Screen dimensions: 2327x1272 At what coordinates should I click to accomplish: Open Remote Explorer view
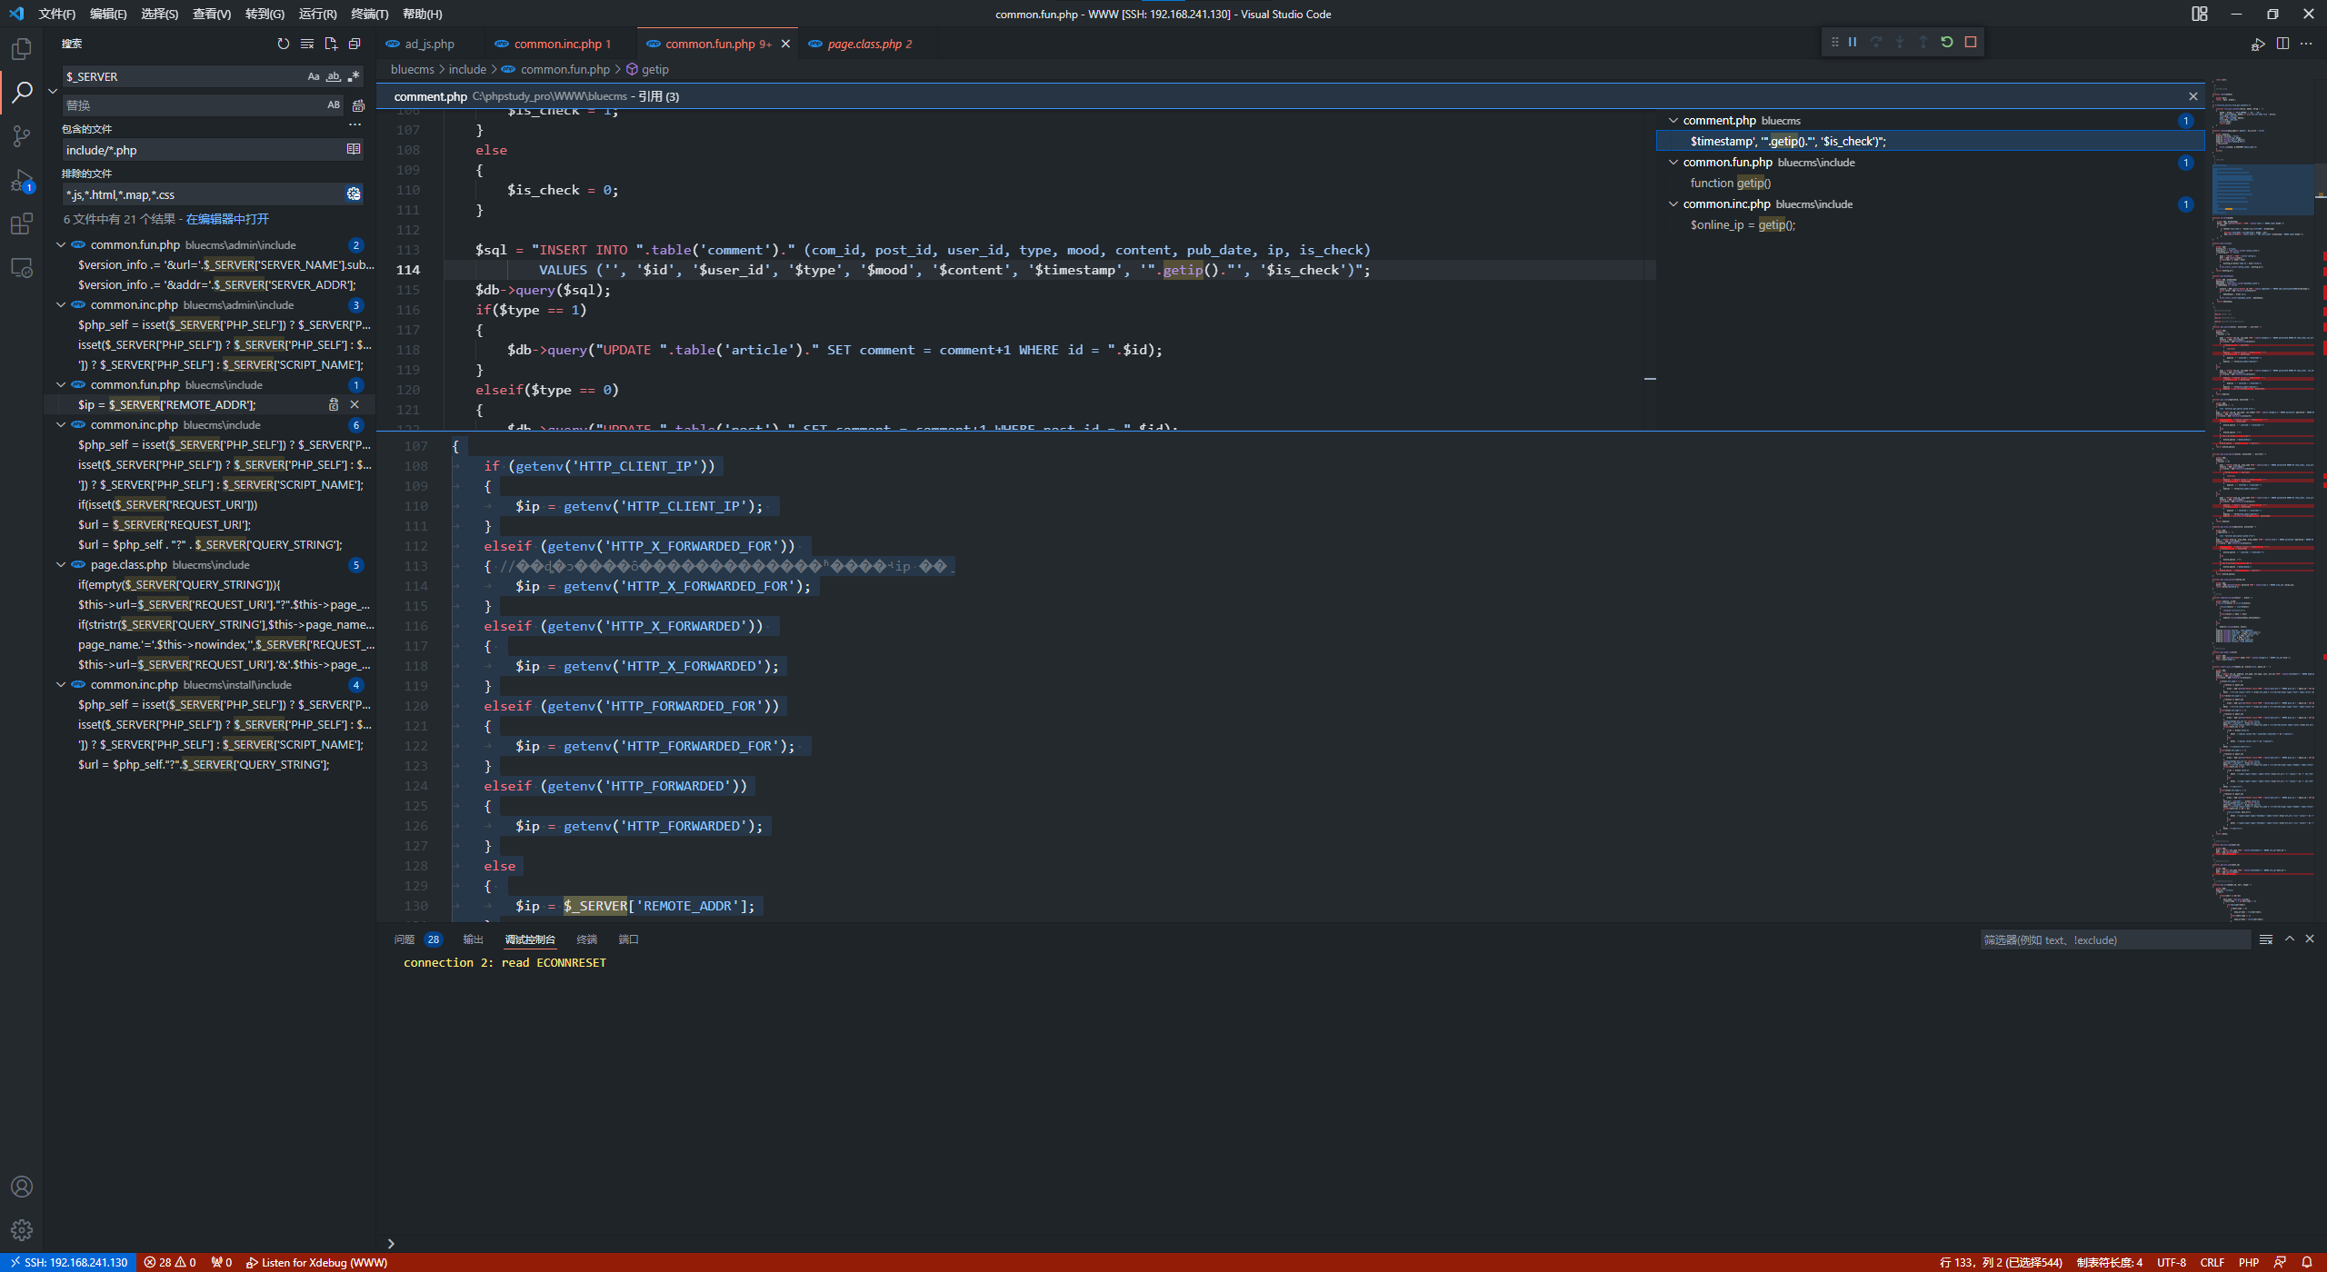click(22, 269)
